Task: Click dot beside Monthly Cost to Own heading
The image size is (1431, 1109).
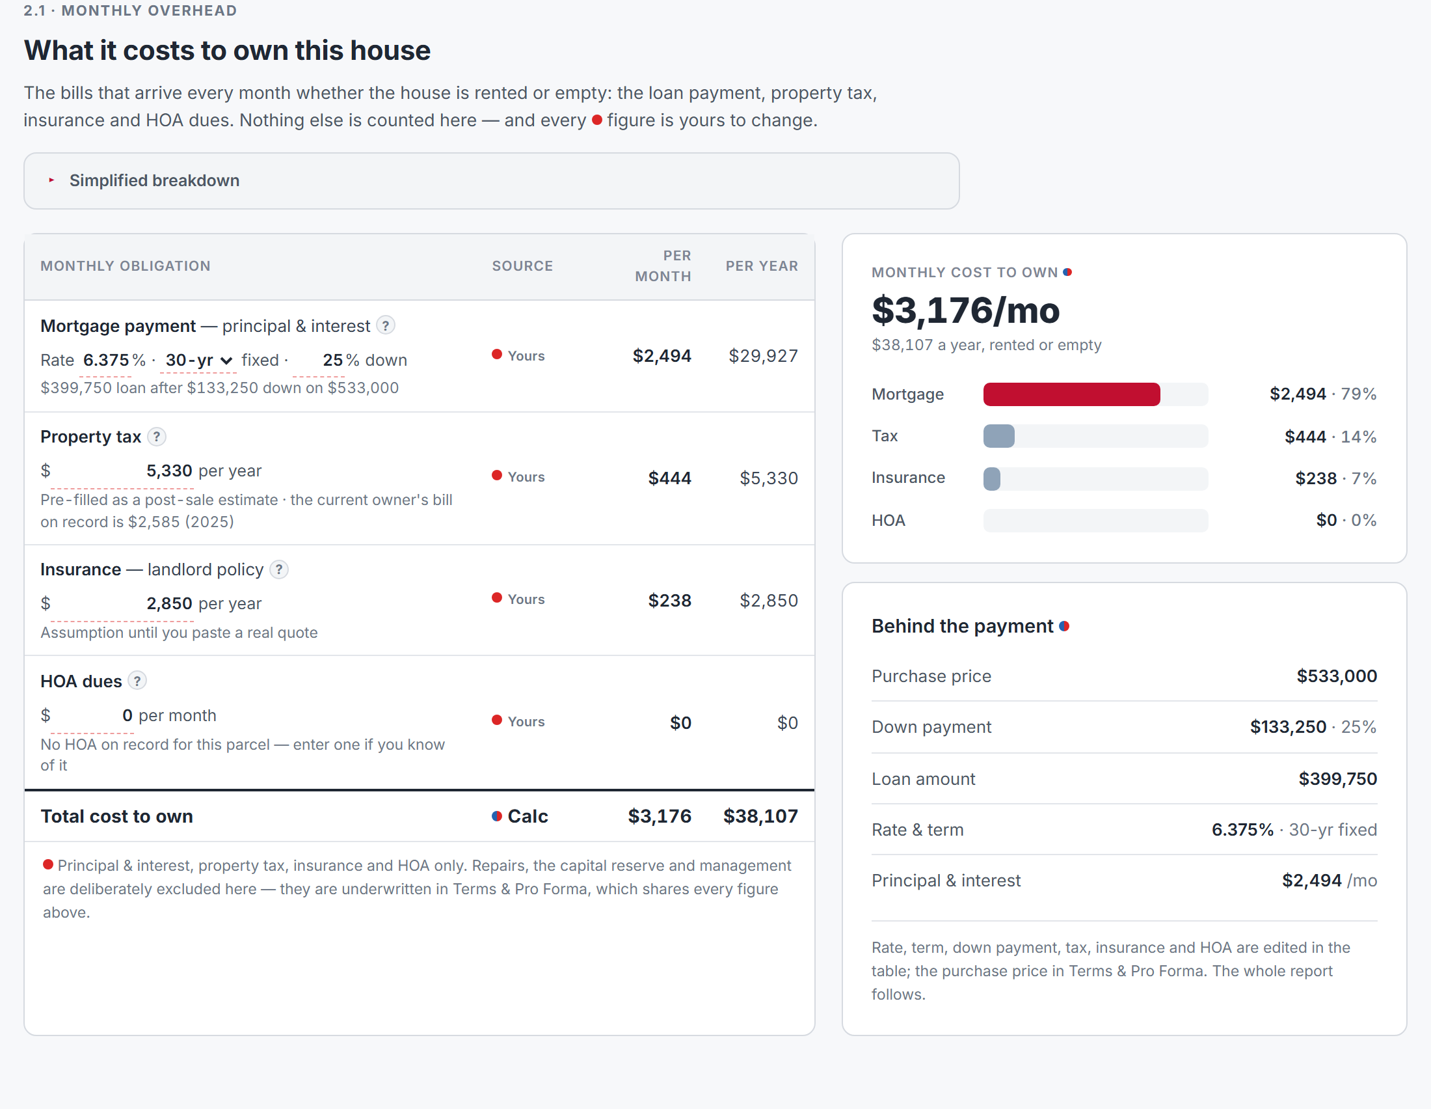Action: 1067,272
